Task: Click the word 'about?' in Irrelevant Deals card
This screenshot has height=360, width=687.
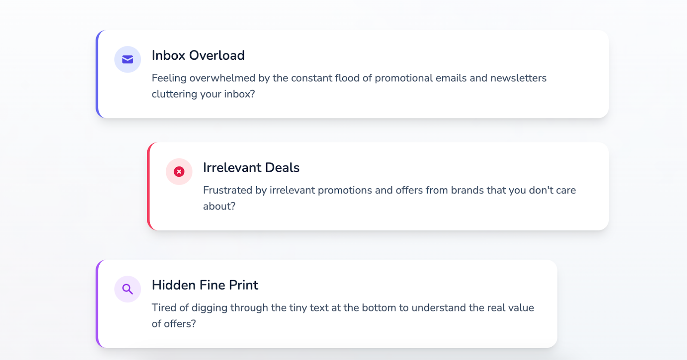Action: 219,206
